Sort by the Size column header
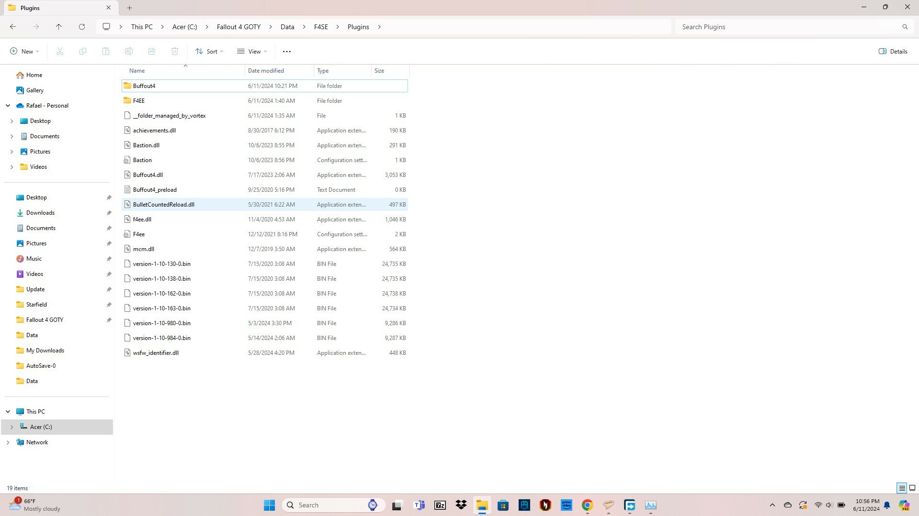This screenshot has width=919, height=516. tap(390, 71)
